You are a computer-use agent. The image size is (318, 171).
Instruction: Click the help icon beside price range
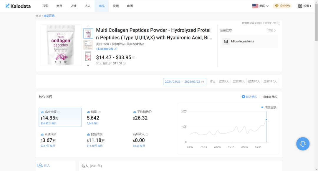click(134, 57)
